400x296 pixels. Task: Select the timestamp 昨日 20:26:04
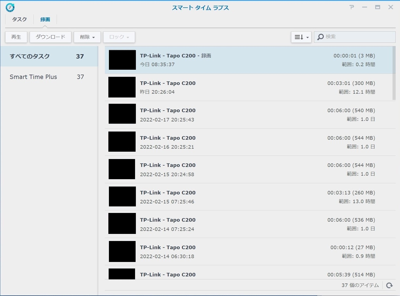coord(157,92)
